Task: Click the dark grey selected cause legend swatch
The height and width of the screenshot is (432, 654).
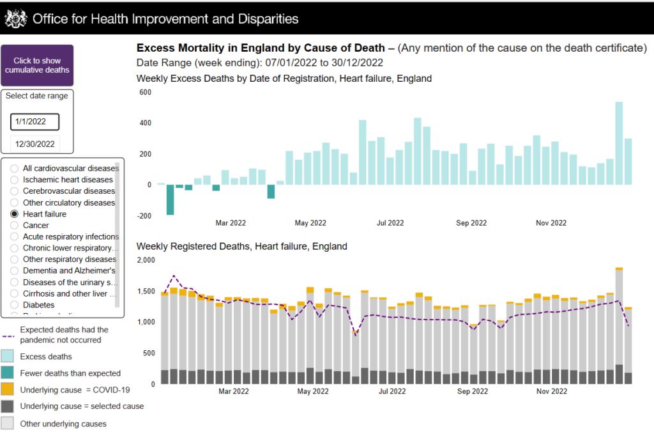Action: tap(8, 406)
